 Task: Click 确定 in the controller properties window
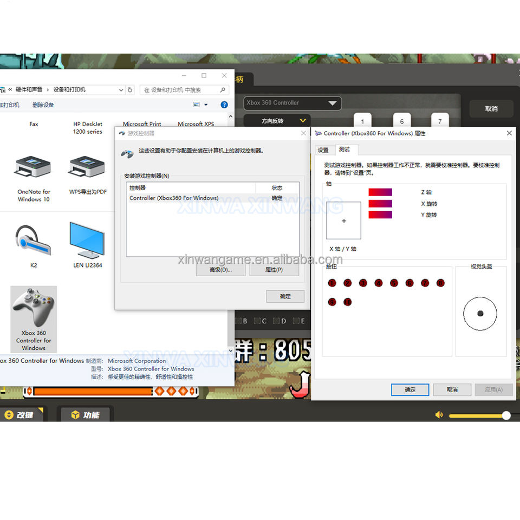[x=410, y=389]
